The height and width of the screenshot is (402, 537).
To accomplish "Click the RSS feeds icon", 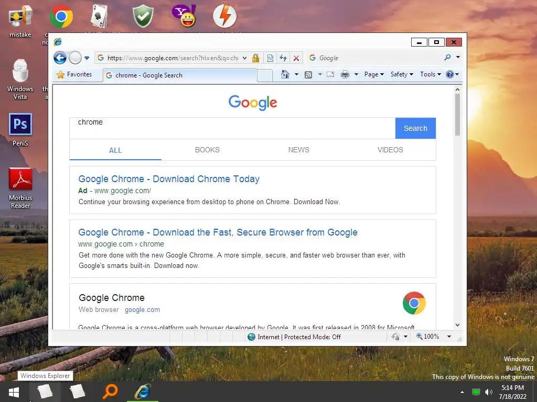I will (308, 74).
